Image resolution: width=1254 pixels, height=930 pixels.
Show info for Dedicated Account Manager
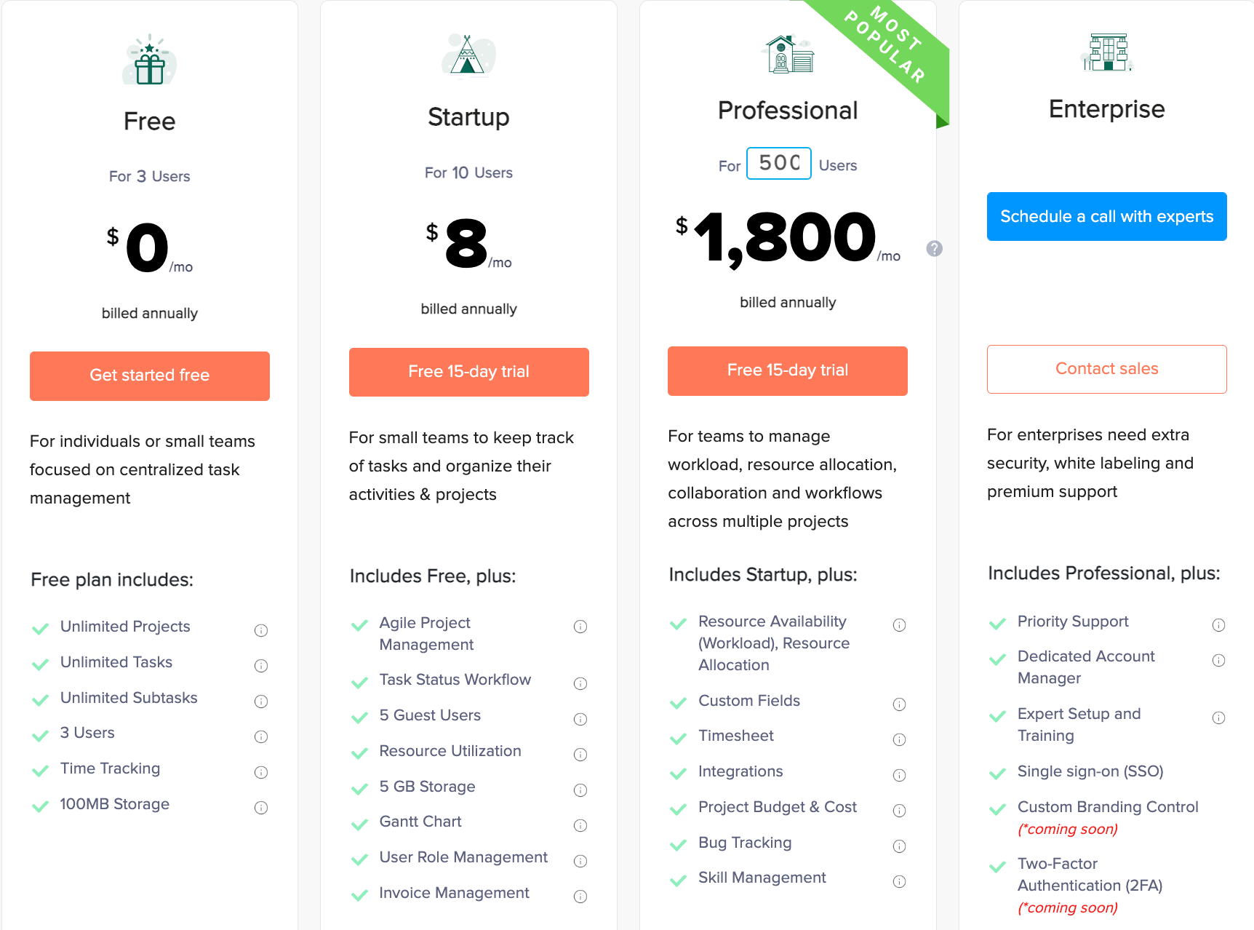(x=1219, y=660)
